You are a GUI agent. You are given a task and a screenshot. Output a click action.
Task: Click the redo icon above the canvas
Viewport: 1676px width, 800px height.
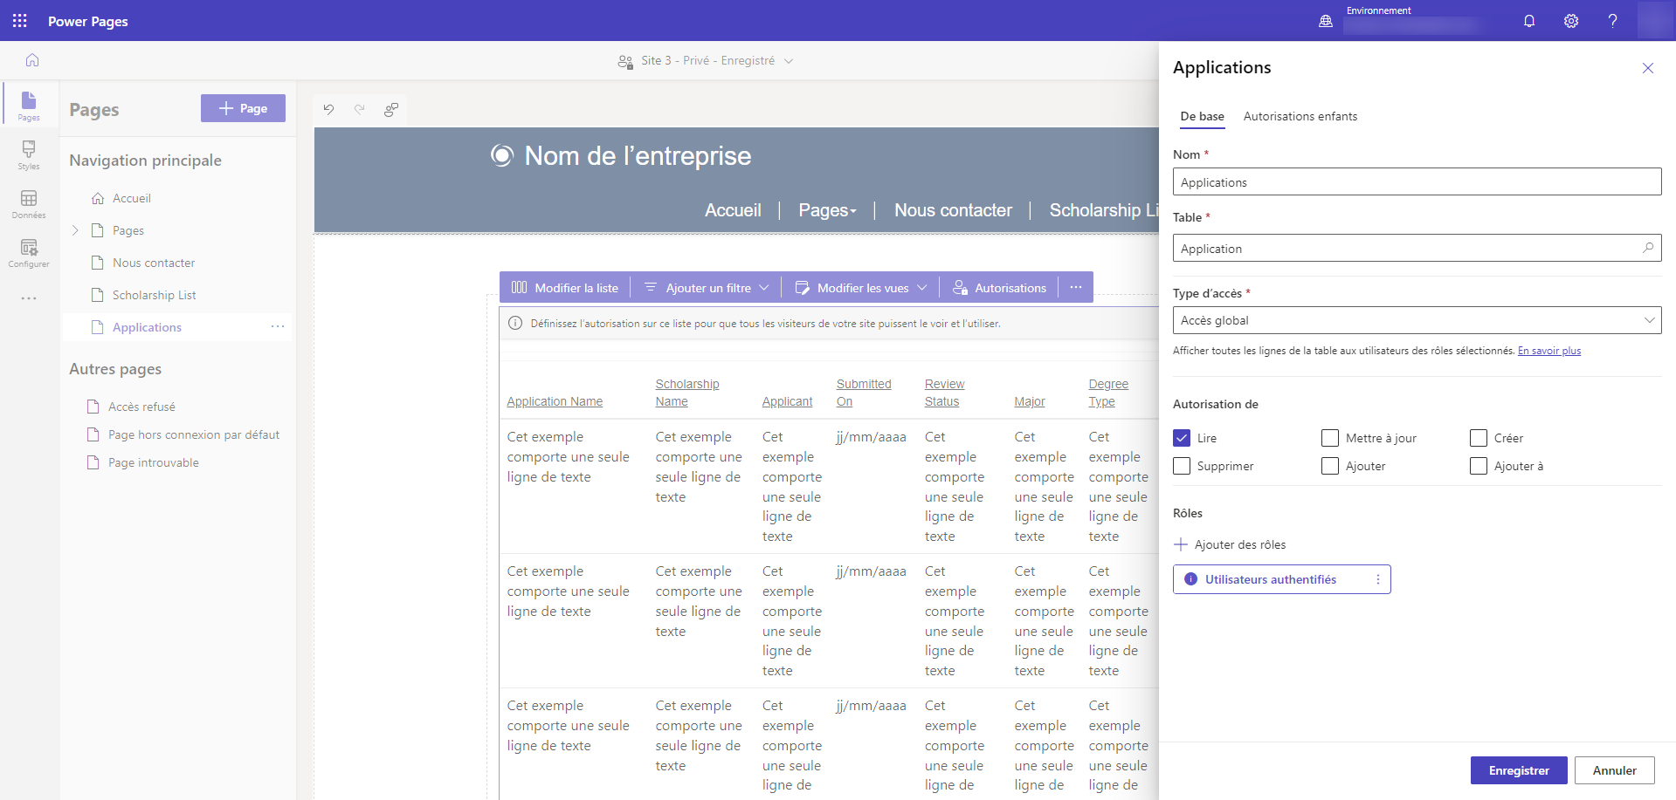pyautogui.click(x=360, y=109)
